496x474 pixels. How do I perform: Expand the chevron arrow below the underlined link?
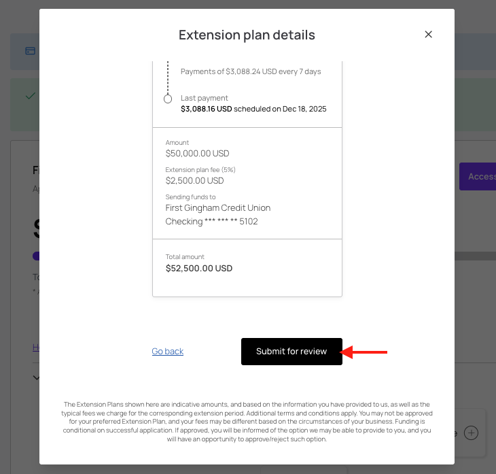click(x=36, y=377)
